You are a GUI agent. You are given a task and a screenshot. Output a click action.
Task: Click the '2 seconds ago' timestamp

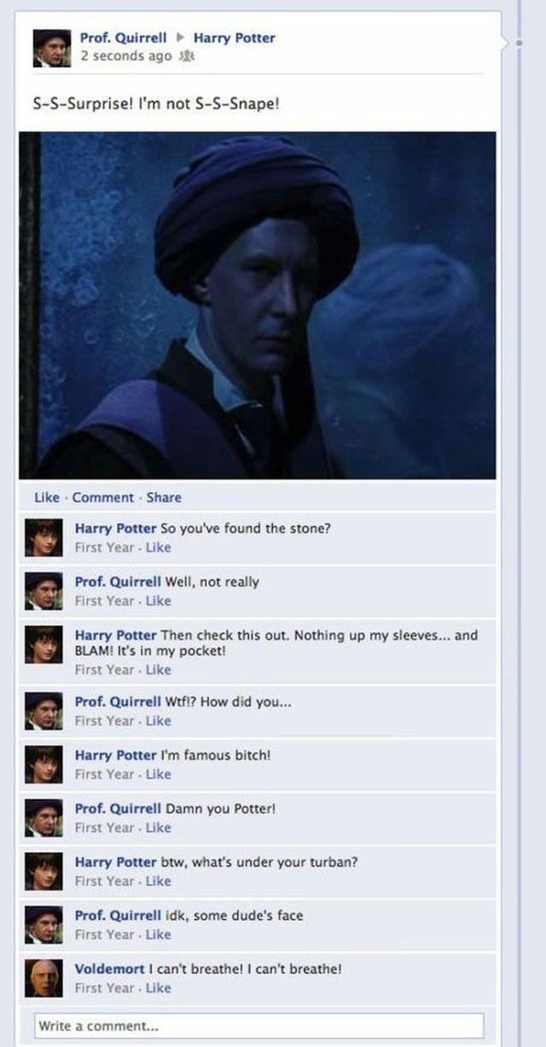point(125,56)
